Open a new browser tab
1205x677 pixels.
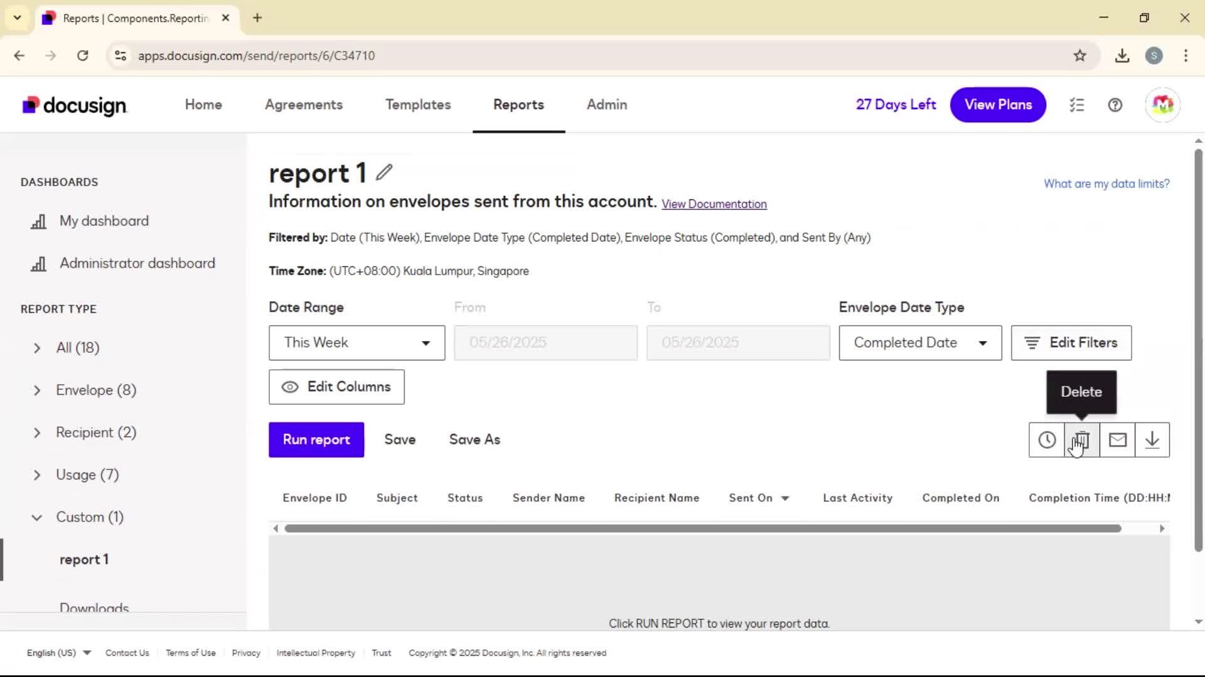pyautogui.click(x=257, y=18)
